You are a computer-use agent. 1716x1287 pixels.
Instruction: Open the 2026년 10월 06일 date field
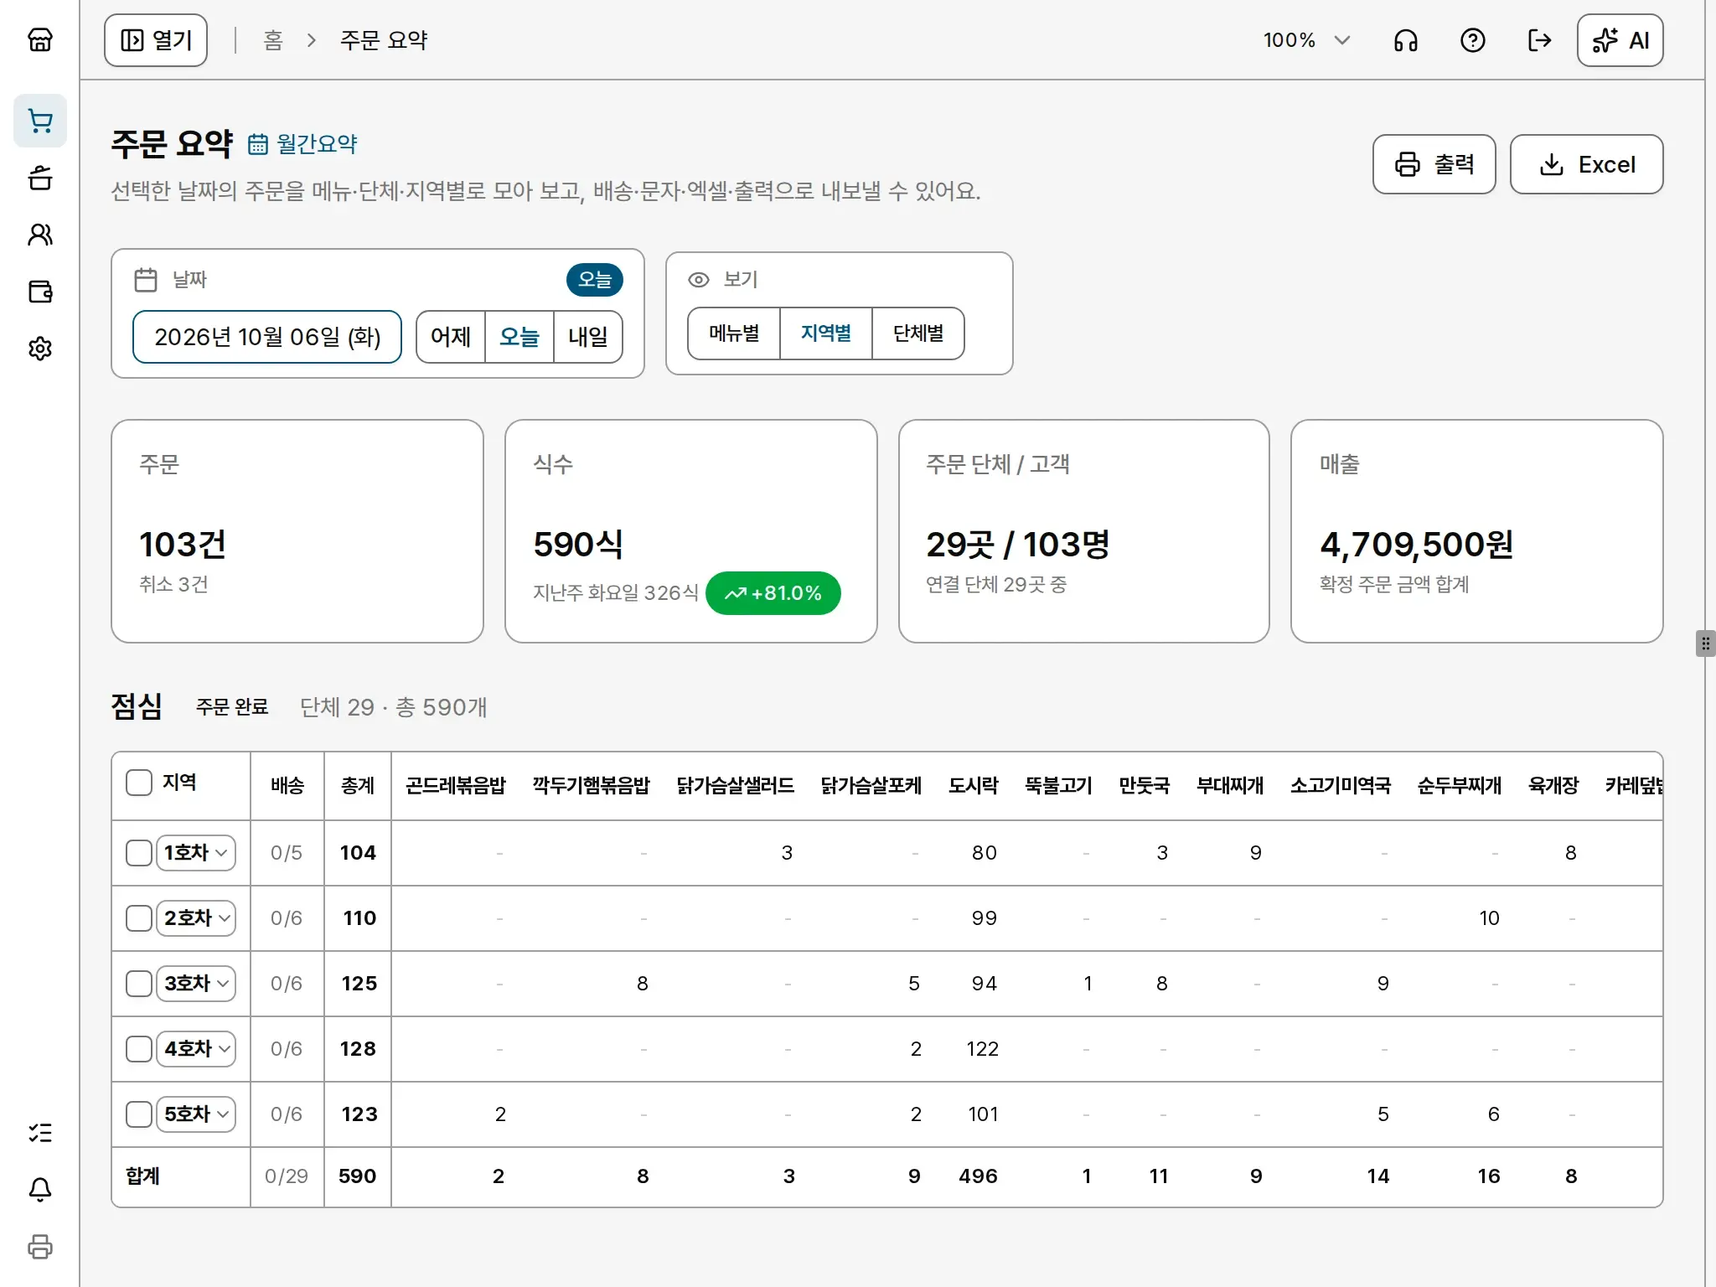(x=267, y=337)
